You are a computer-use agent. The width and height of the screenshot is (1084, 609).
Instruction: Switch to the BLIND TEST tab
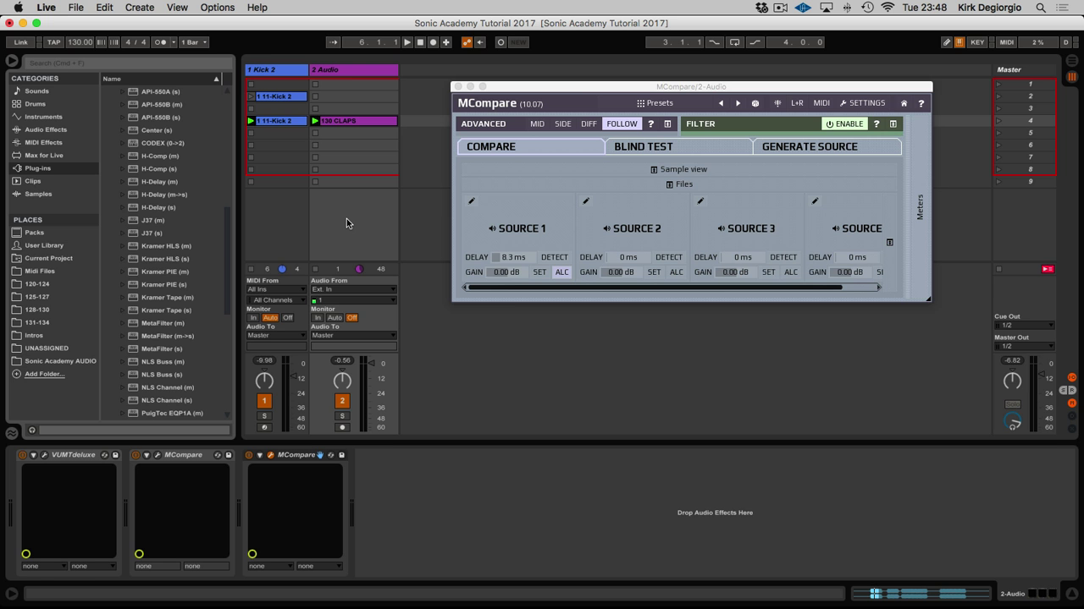point(678,146)
